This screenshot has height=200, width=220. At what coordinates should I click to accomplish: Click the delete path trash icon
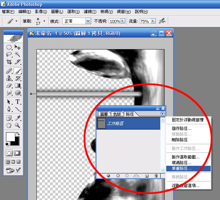pos(156,175)
